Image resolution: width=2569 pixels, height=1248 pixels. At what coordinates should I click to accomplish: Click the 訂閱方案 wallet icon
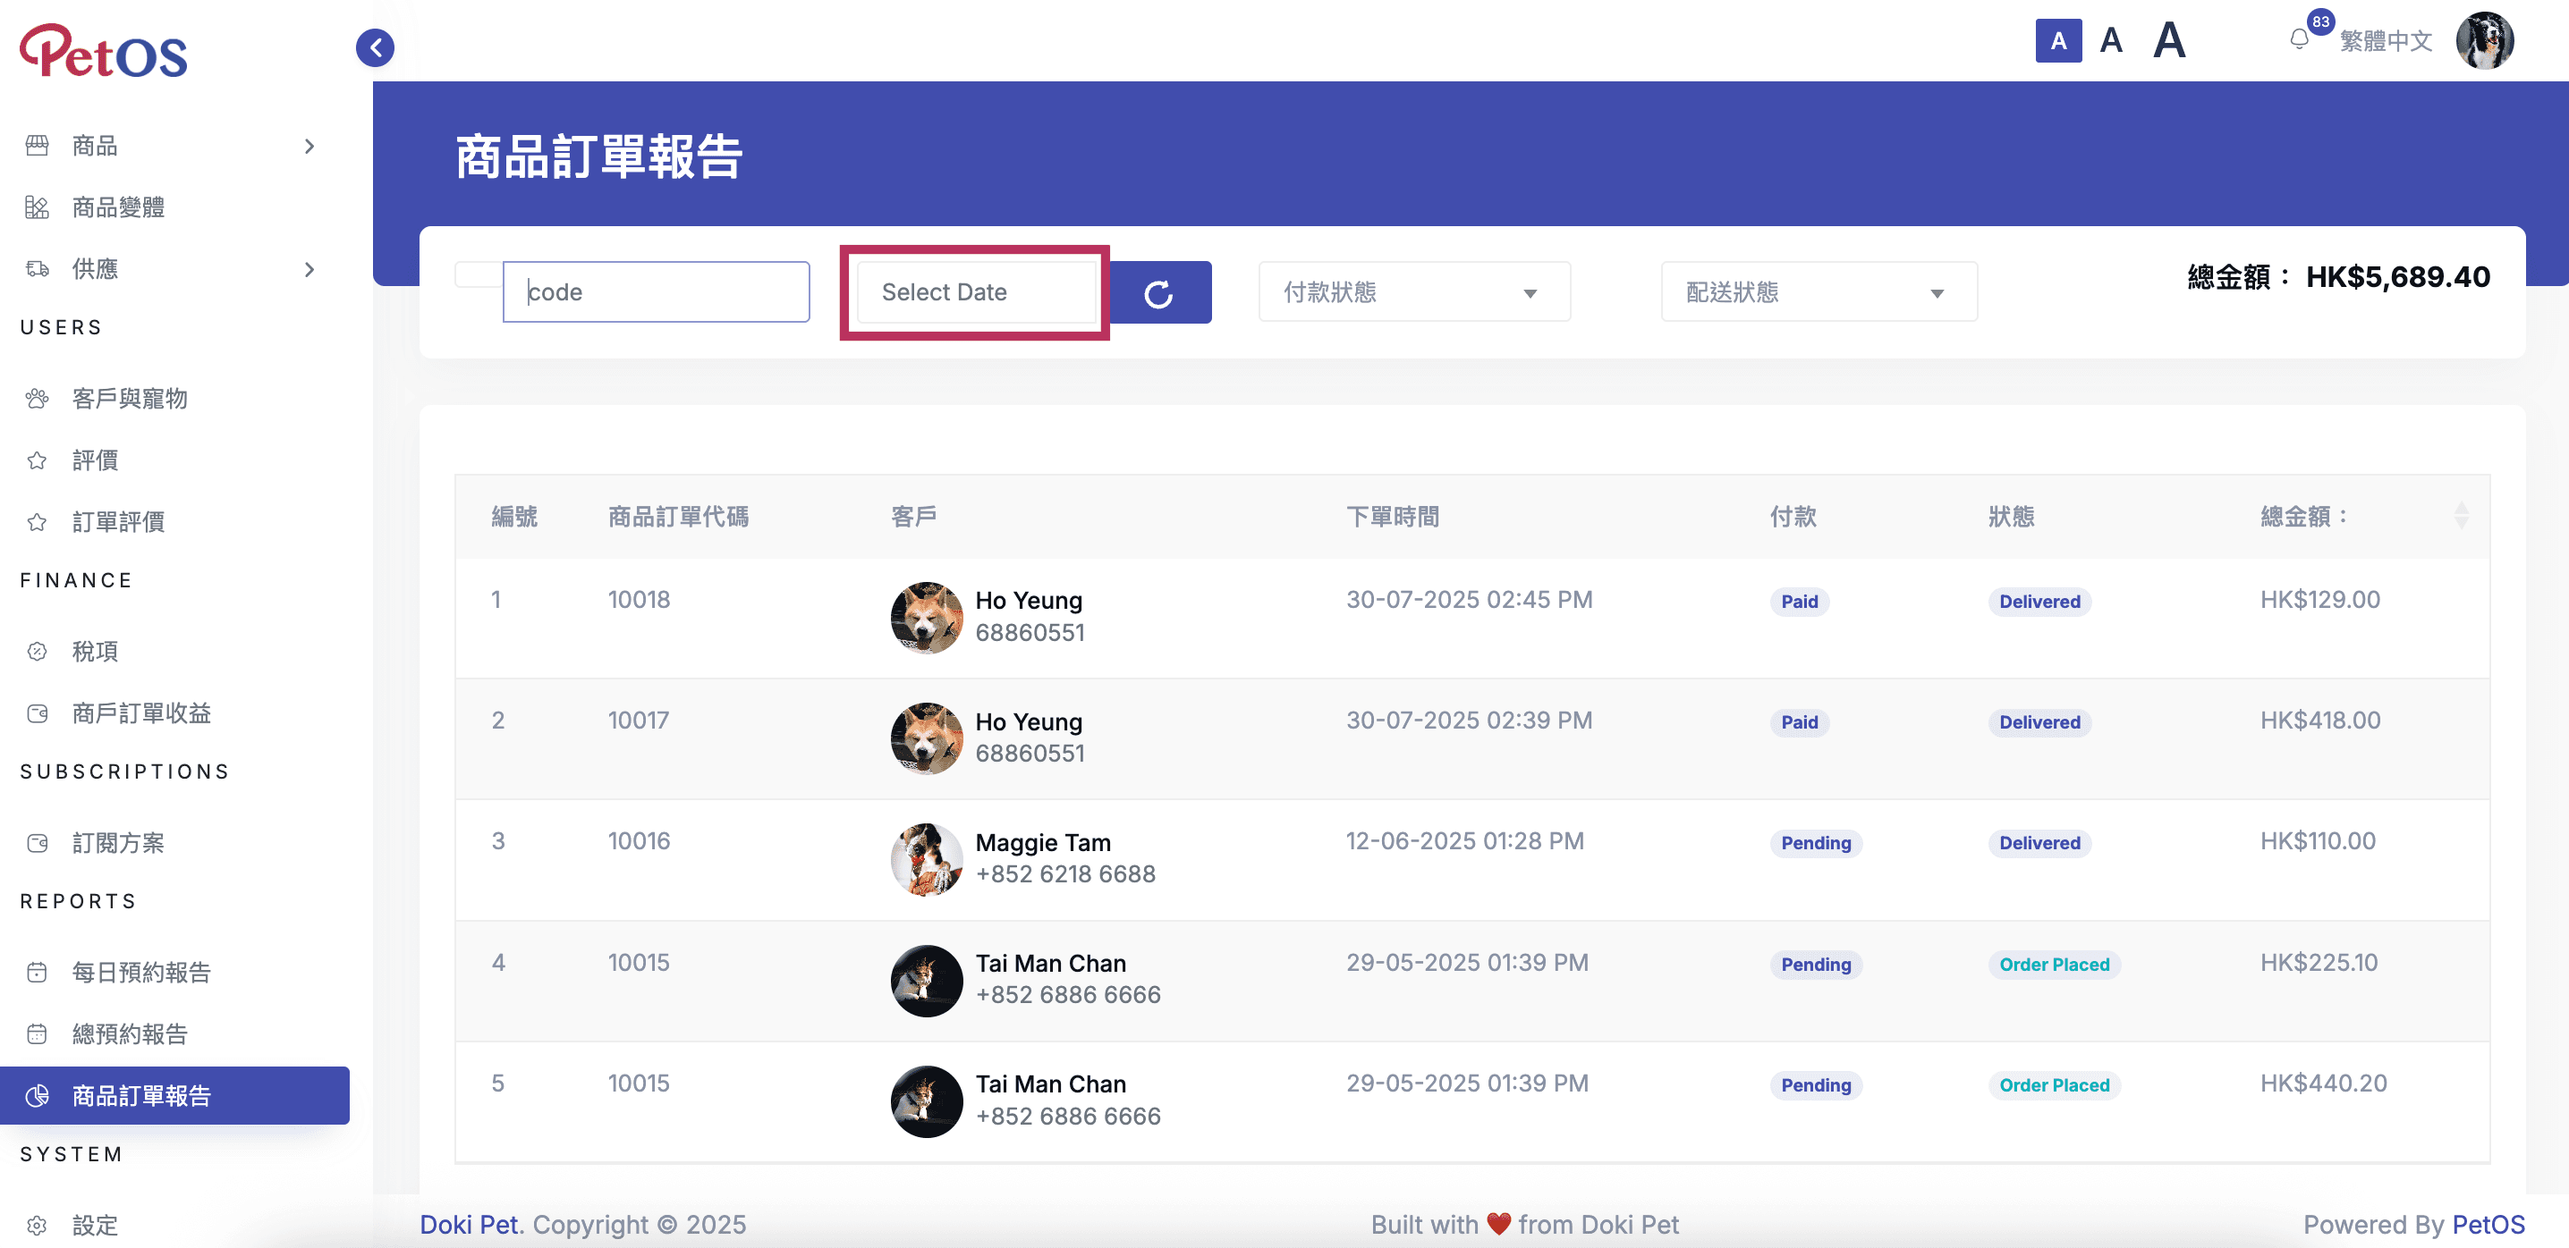[x=37, y=843]
